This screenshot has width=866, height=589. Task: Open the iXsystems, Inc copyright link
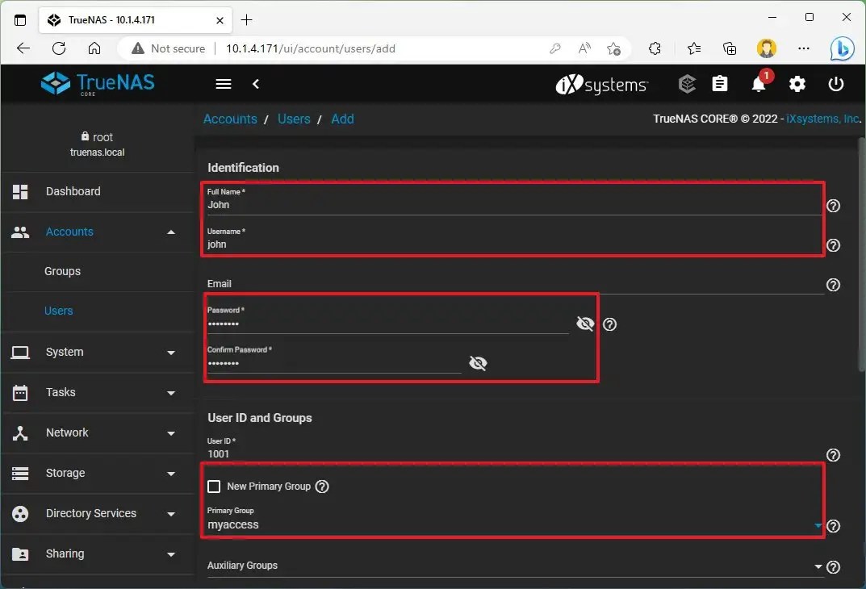tap(821, 119)
